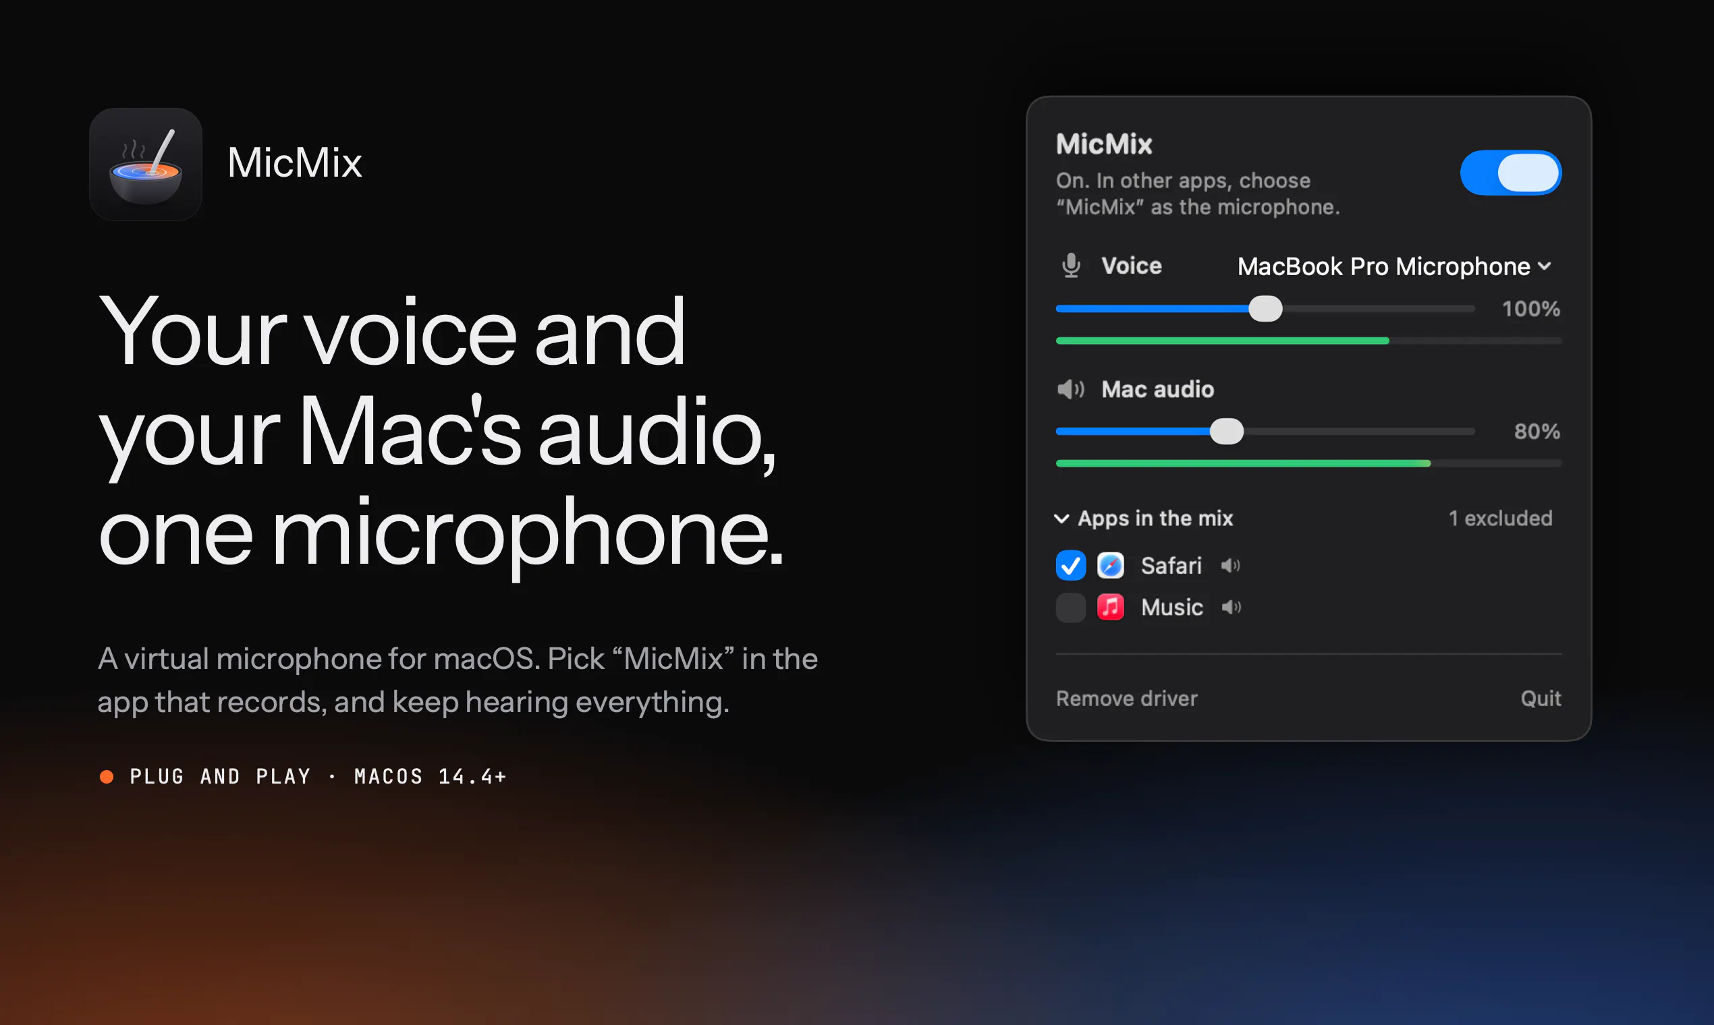1714x1025 pixels.
Task: Click the speaker icon beside Music
Action: pos(1231,607)
